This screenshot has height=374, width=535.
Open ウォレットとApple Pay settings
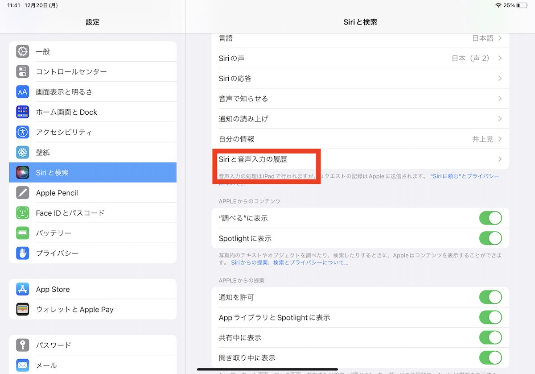(x=93, y=309)
